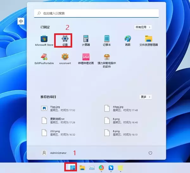Screen dimensions: 190x173
Task: Open recommended file 11gg.jpg
Action: (58, 108)
